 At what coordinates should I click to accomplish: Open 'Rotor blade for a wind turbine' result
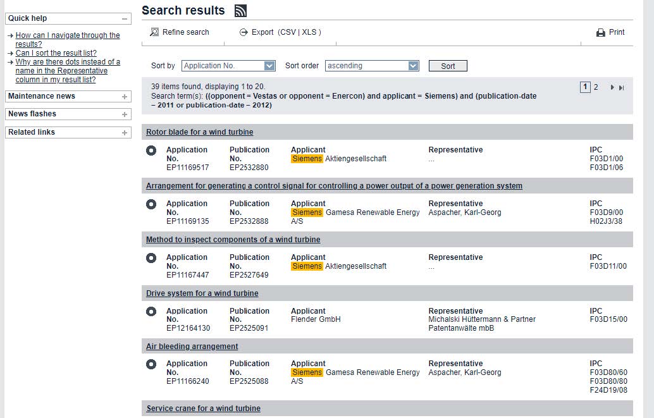pos(199,132)
